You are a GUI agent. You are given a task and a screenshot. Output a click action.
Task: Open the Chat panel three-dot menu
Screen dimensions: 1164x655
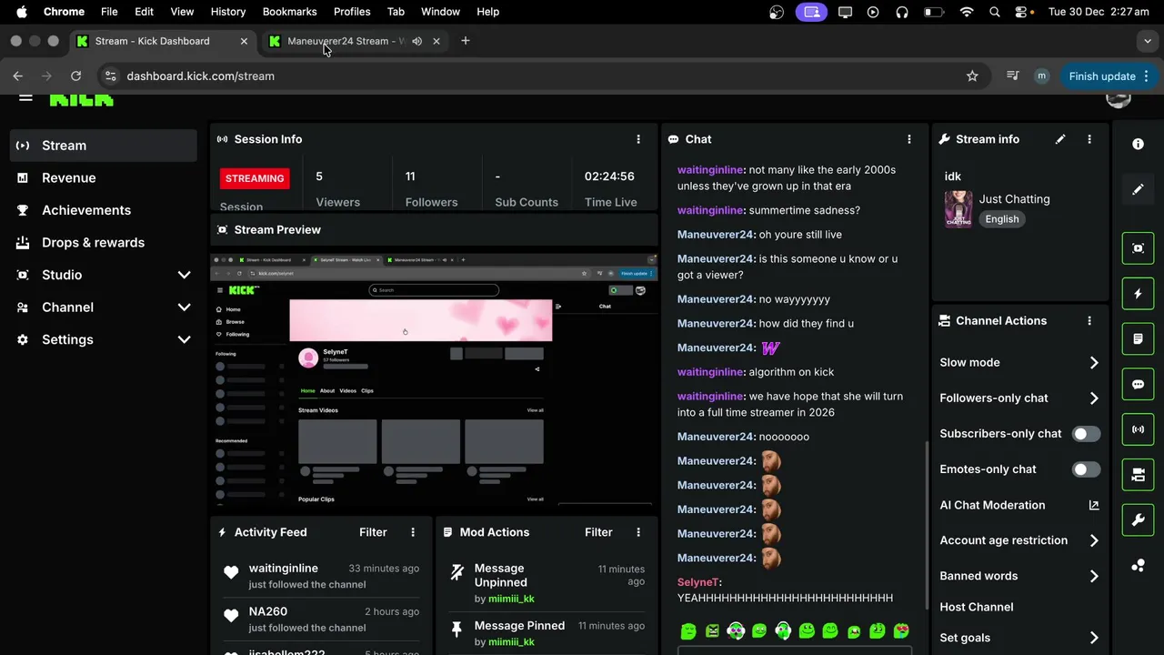click(x=908, y=139)
